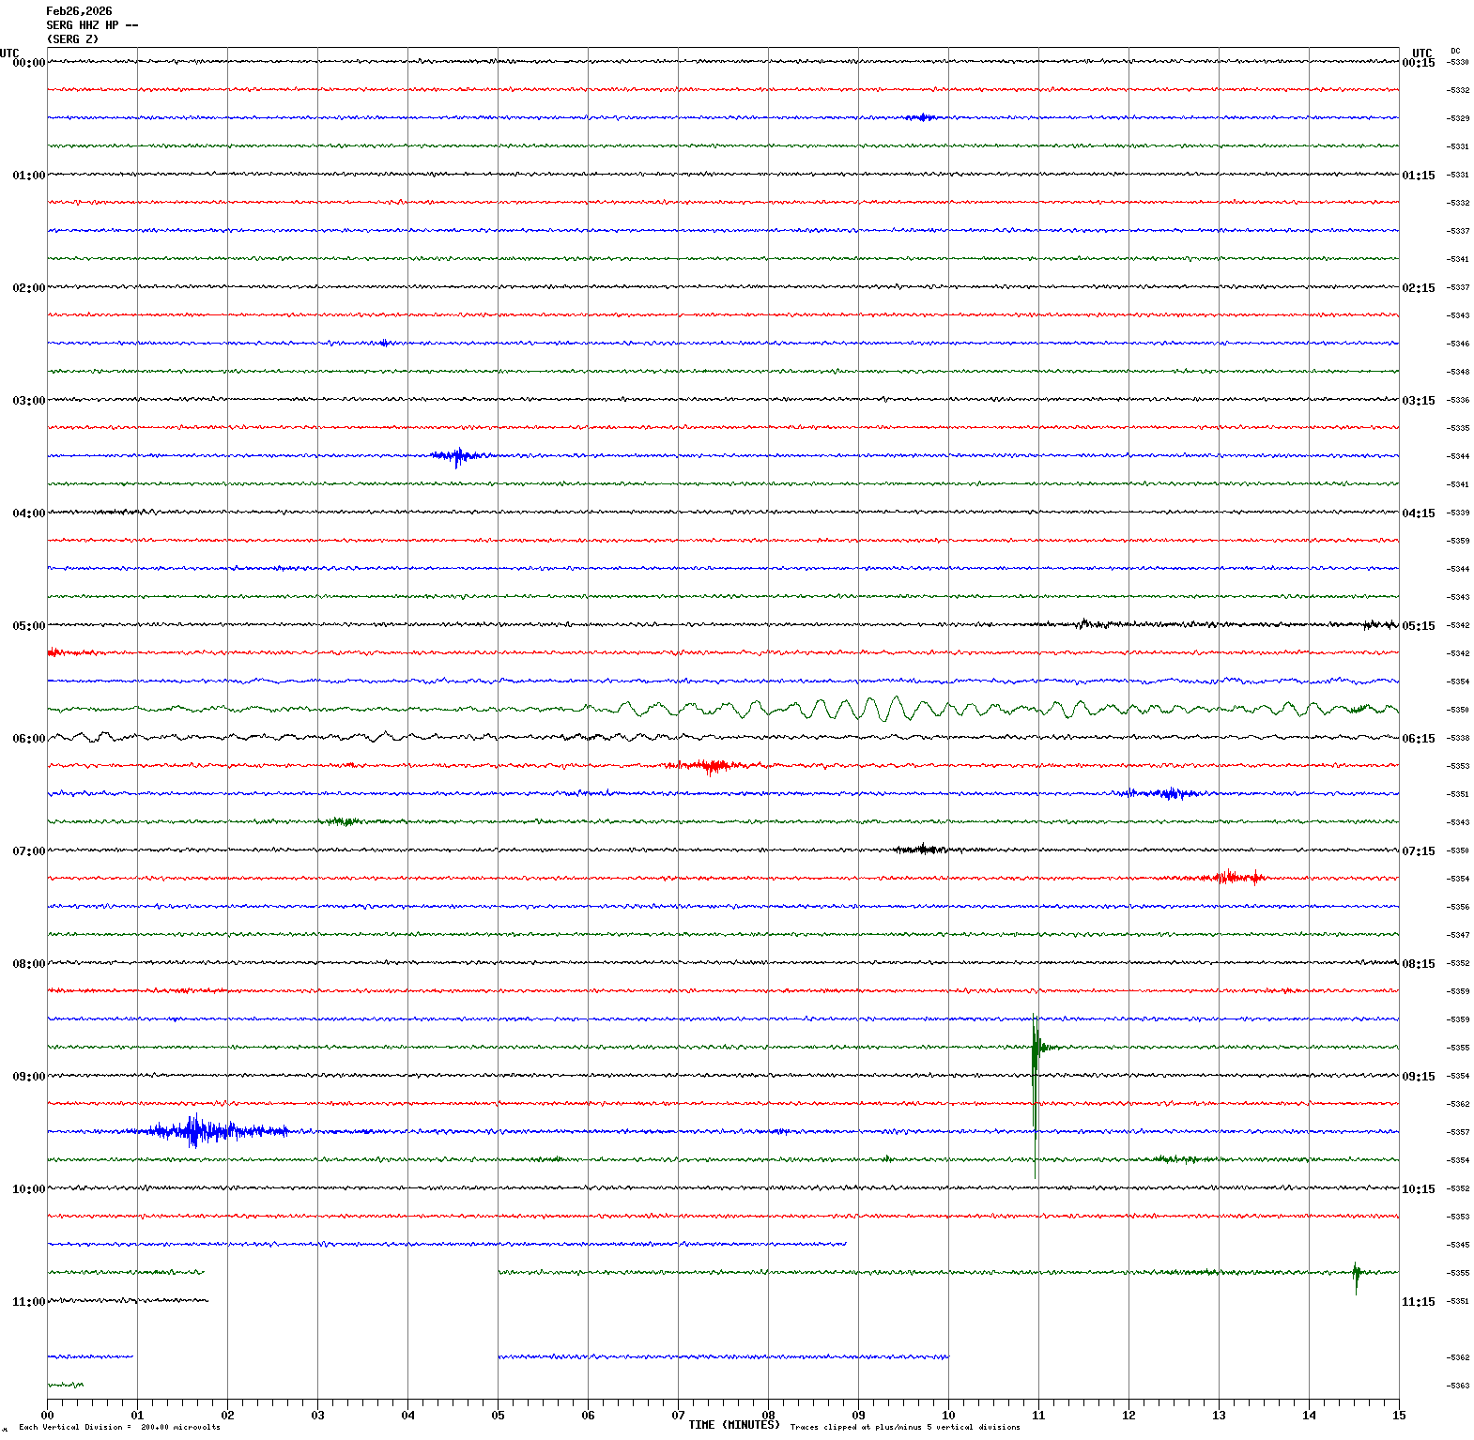This screenshot has height=1440, width=1474.
Task: Click the 11:15 label on right axis
Action: pyautogui.click(x=1418, y=1302)
